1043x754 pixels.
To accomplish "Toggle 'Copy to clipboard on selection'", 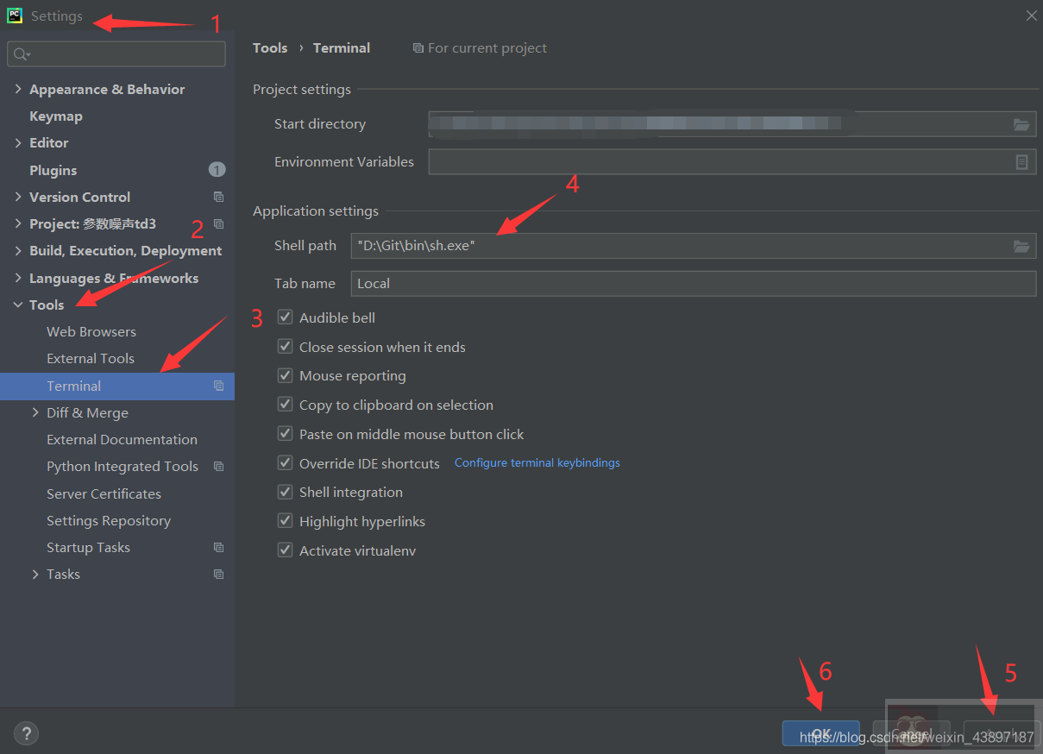I will pos(285,404).
